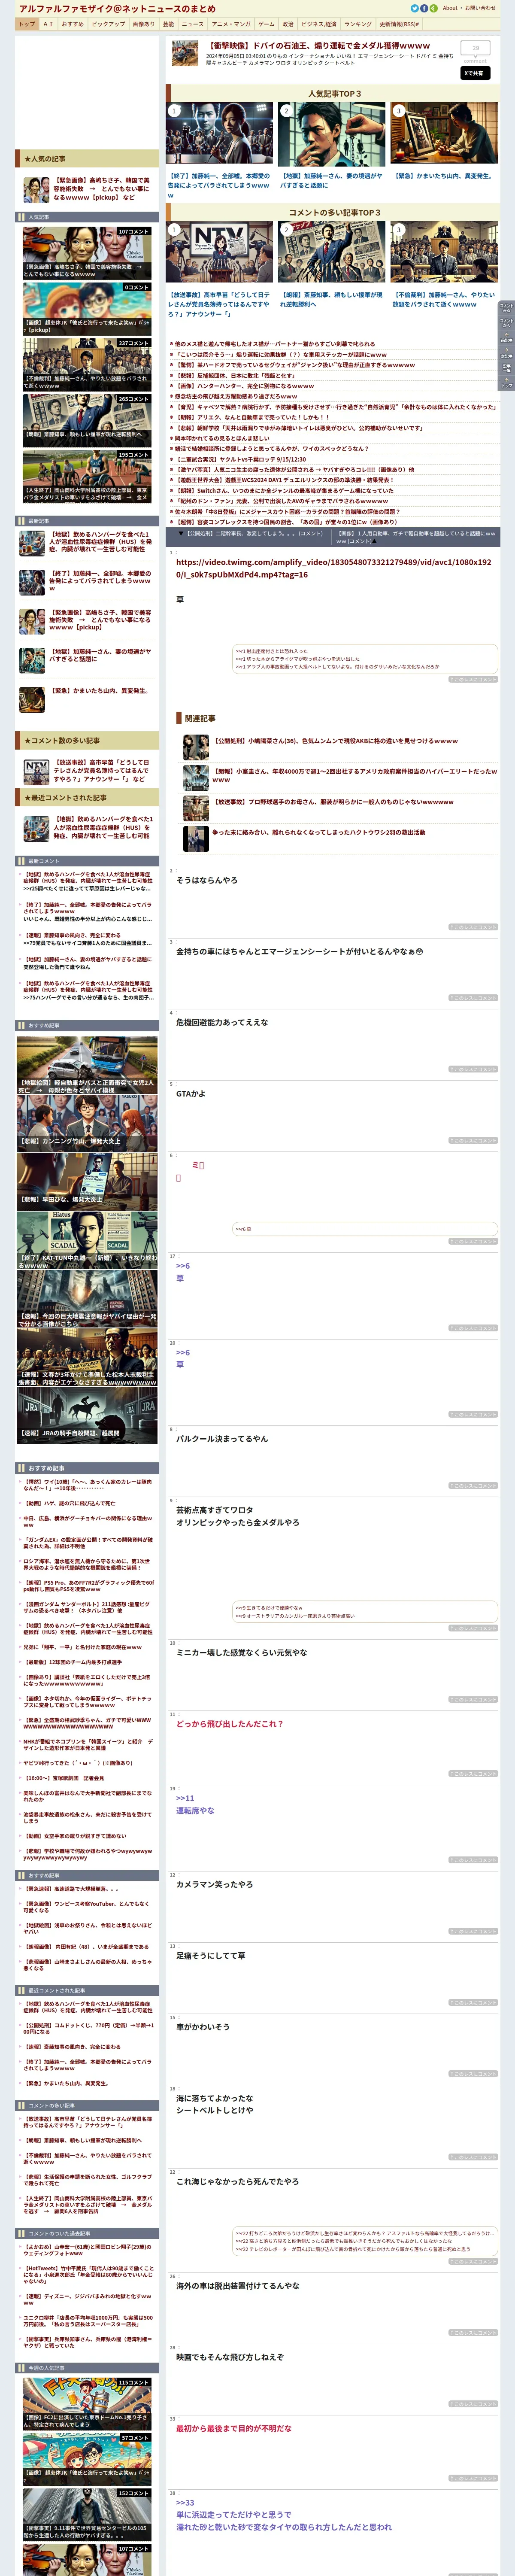Open most-commented rank 1 thumbnail with NTV sign
Viewport: 515px width, 2576px height.
click(x=219, y=252)
